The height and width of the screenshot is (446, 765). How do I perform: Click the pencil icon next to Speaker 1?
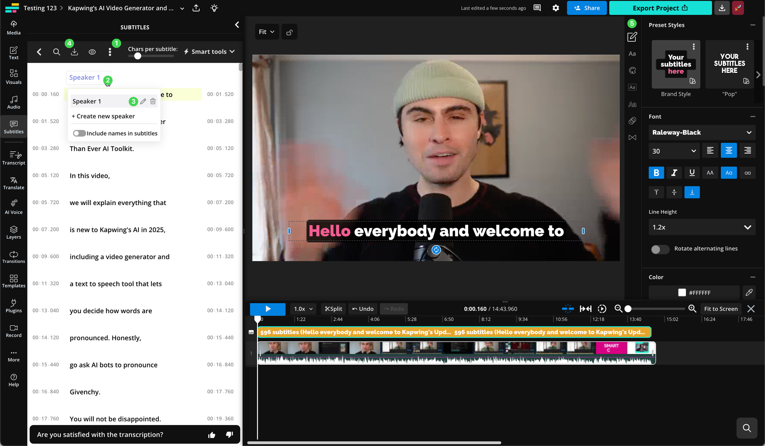point(143,101)
